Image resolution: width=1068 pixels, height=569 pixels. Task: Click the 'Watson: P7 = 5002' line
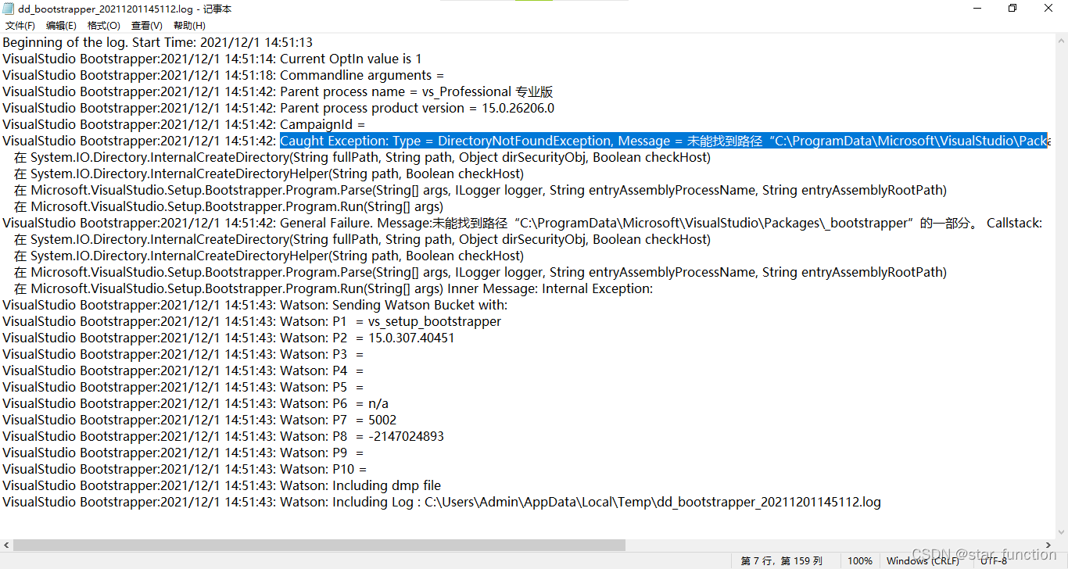[x=199, y=420]
